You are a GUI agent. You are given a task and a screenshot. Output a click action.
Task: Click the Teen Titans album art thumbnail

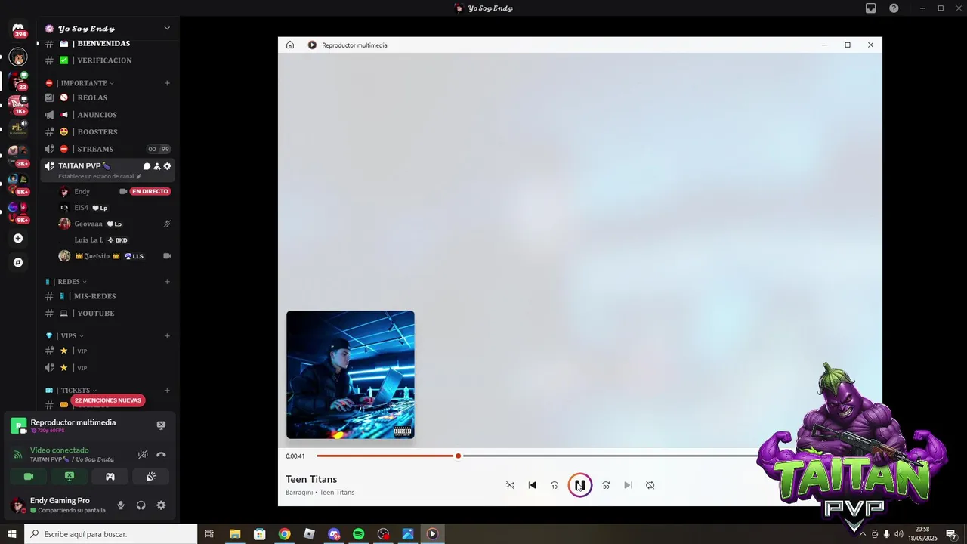[x=351, y=375]
